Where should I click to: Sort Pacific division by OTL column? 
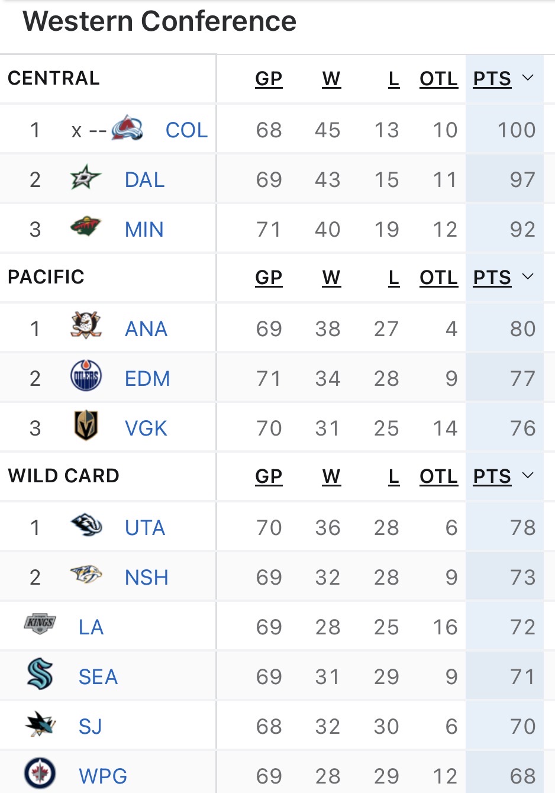click(438, 278)
